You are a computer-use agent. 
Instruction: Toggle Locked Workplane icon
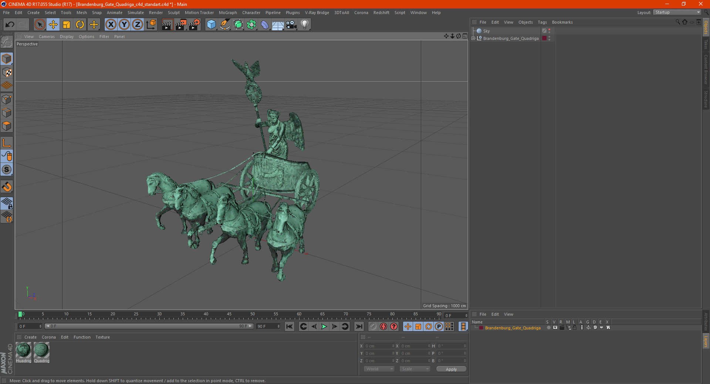click(x=7, y=203)
